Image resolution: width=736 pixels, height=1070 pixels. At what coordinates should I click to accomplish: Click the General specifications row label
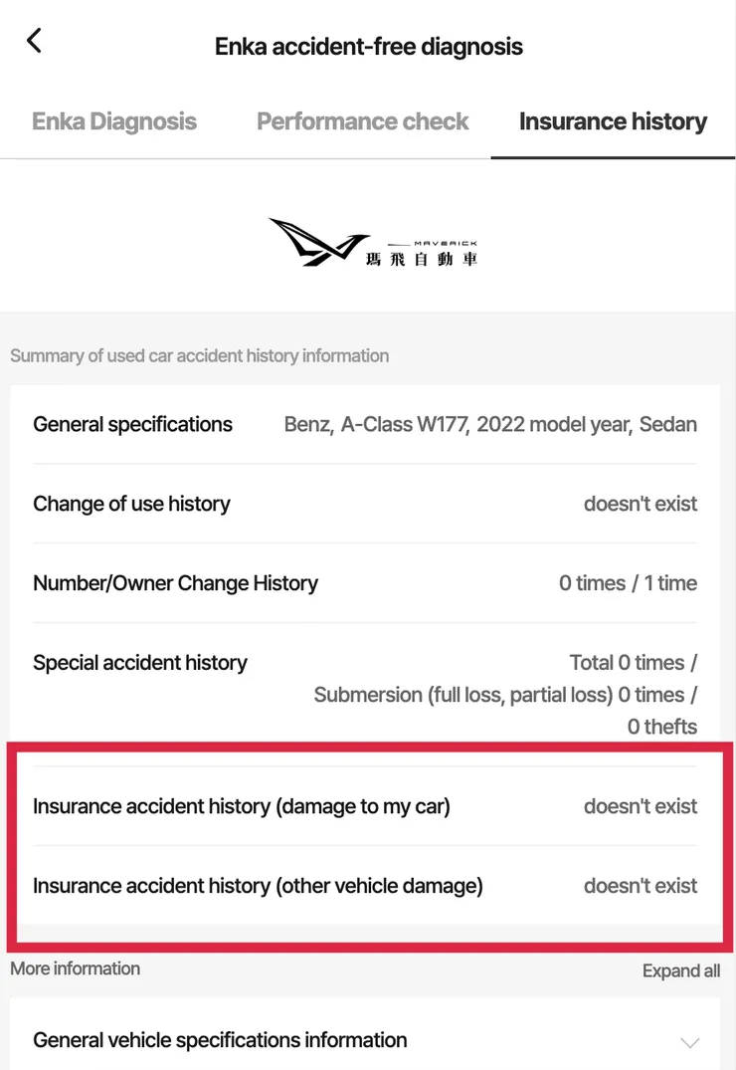pos(132,424)
